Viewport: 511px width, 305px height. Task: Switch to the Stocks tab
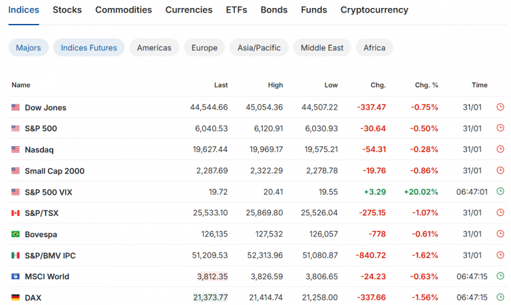(x=67, y=10)
